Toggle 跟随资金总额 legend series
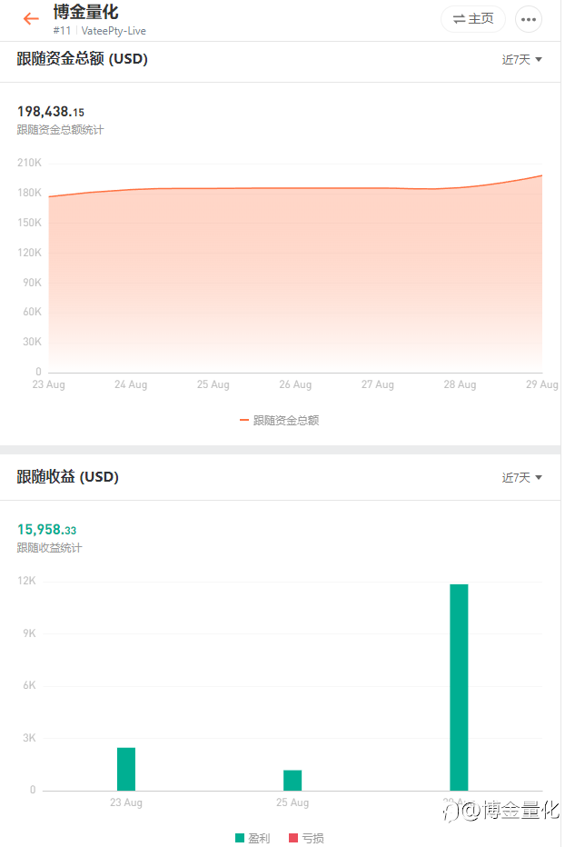 click(x=281, y=421)
